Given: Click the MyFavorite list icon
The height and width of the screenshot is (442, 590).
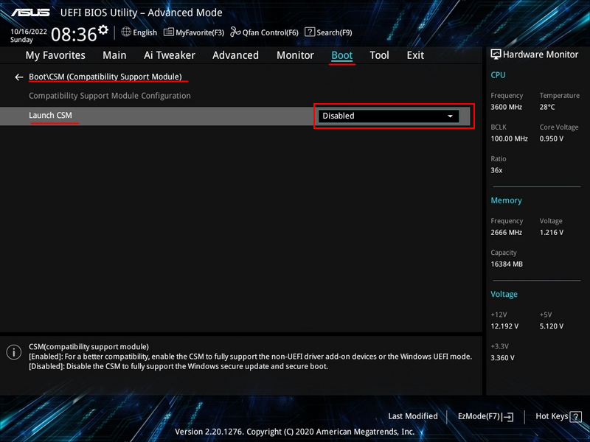Looking at the screenshot, I should [169, 32].
